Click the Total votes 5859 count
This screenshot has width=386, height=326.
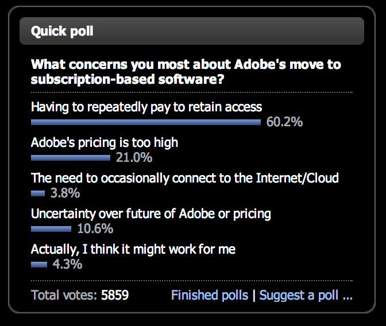point(80,295)
